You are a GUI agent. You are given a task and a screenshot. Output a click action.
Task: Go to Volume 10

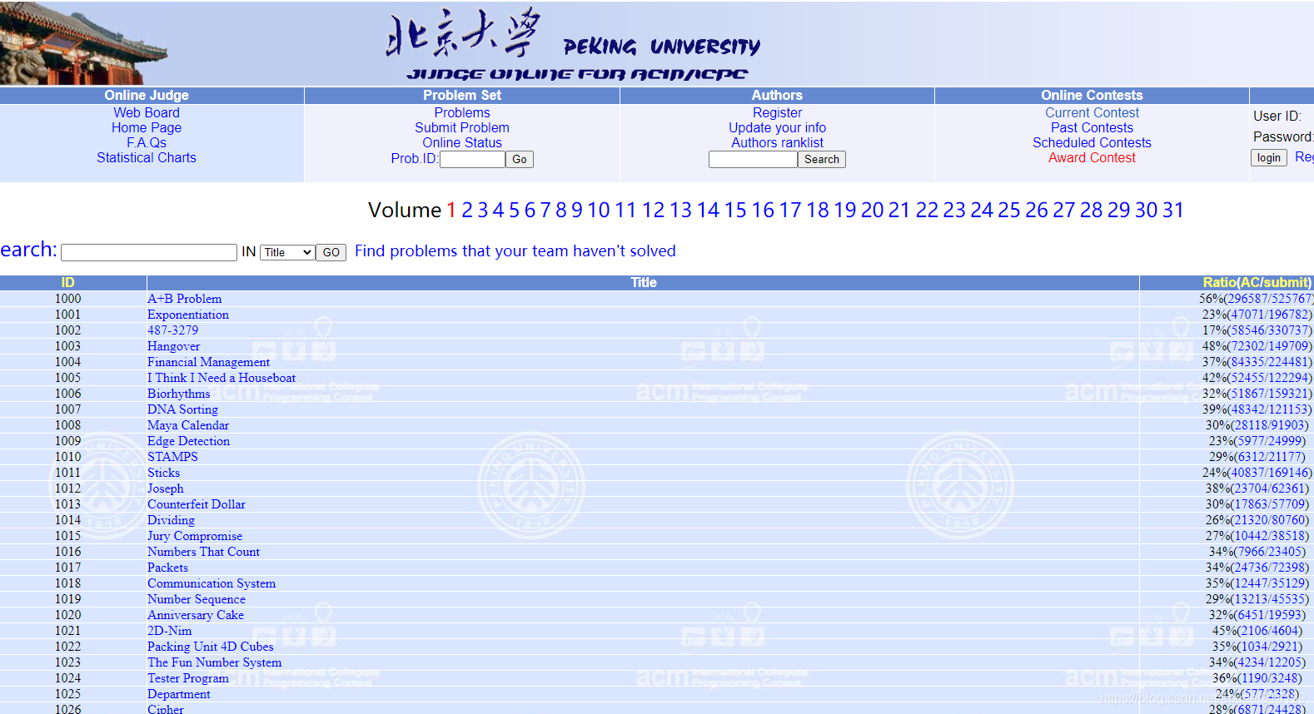click(x=599, y=210)
